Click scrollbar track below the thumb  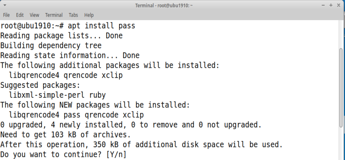click(341, 143)
